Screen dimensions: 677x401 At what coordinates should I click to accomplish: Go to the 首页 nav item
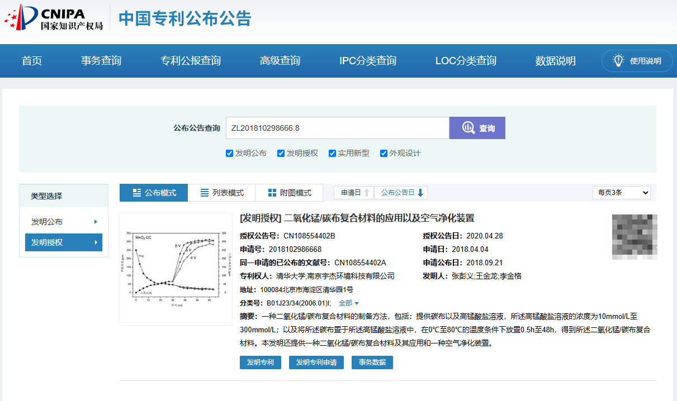click(32, 61)
